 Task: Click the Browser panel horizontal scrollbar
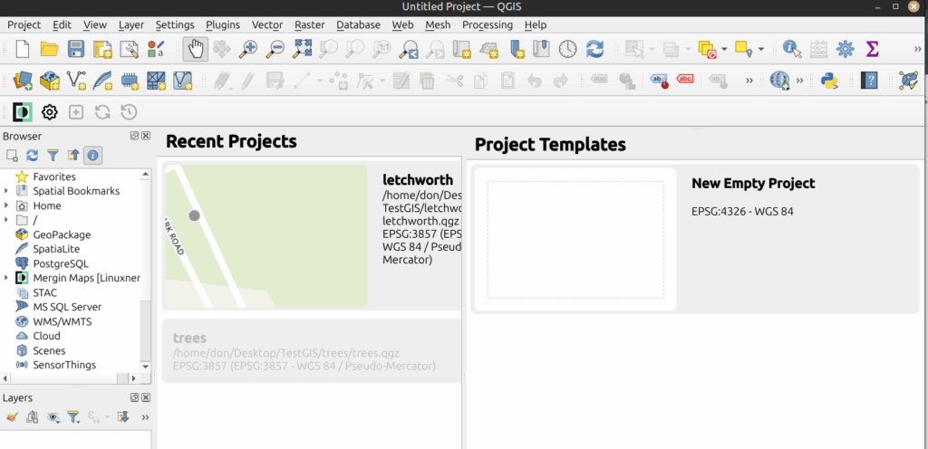(x=71, y=378)
